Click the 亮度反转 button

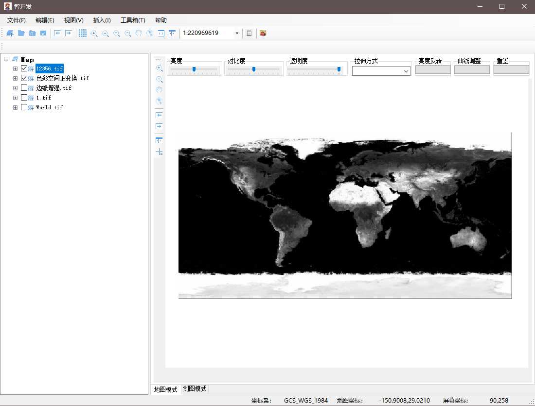coord(433,70)
